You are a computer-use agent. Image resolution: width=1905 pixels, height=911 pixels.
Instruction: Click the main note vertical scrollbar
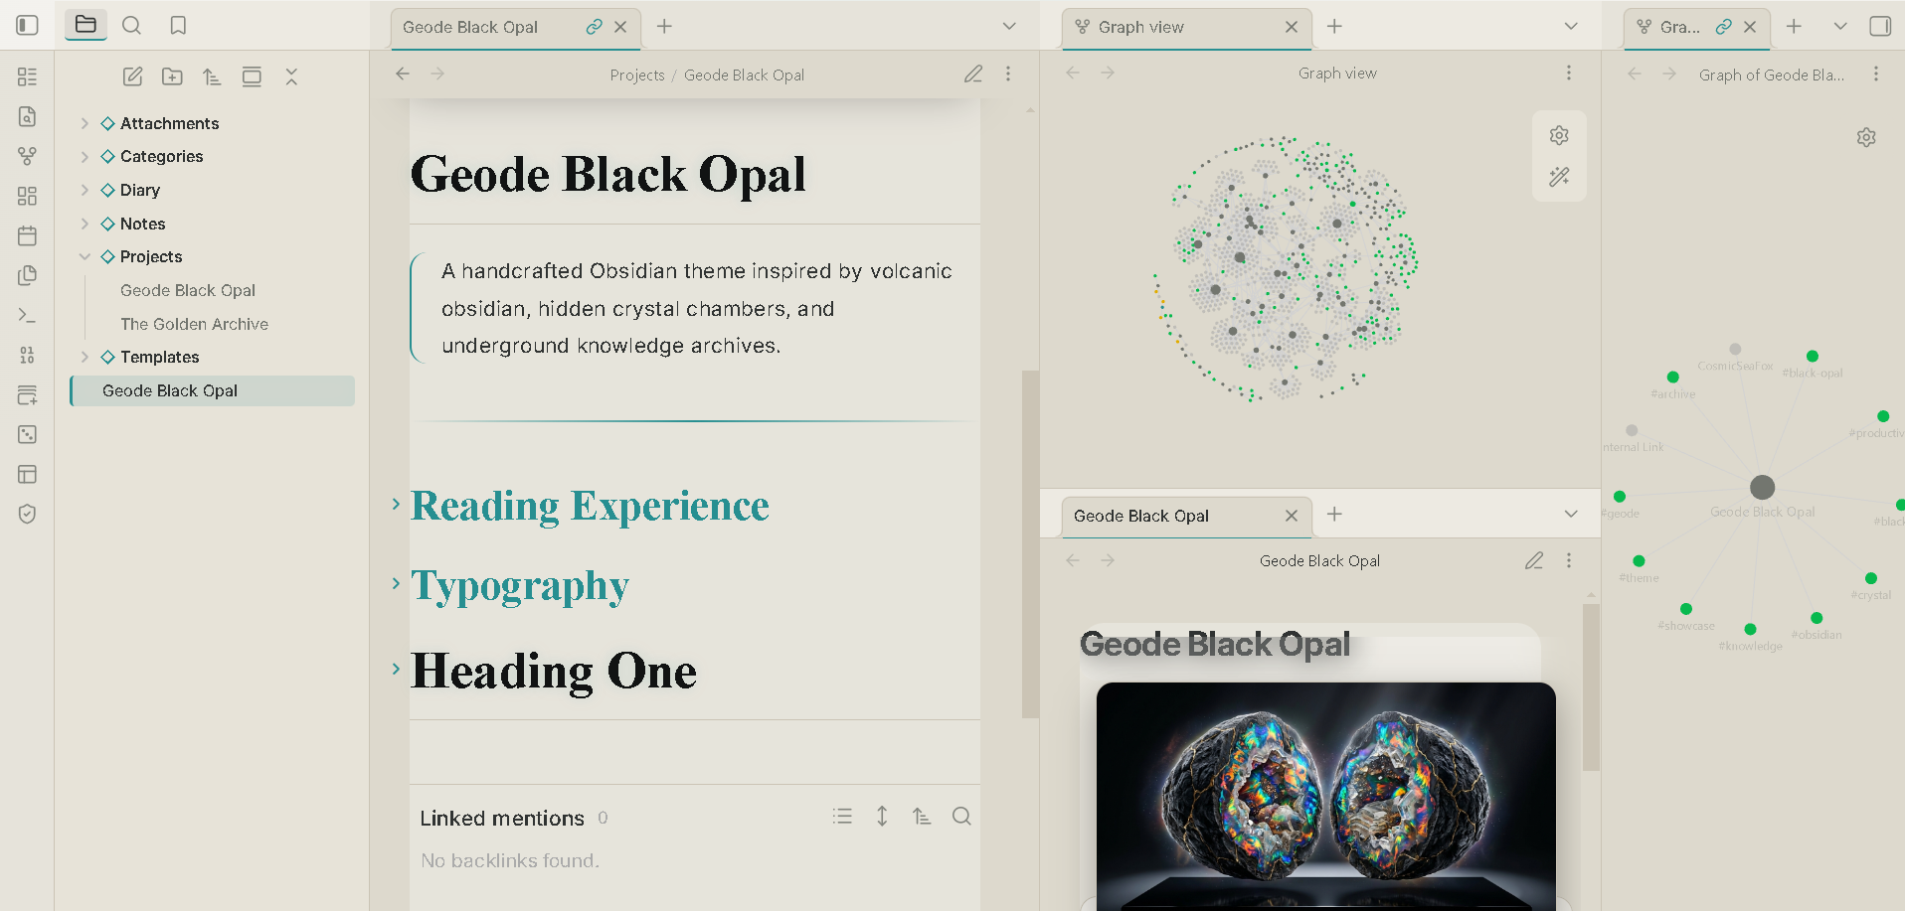1030,543
